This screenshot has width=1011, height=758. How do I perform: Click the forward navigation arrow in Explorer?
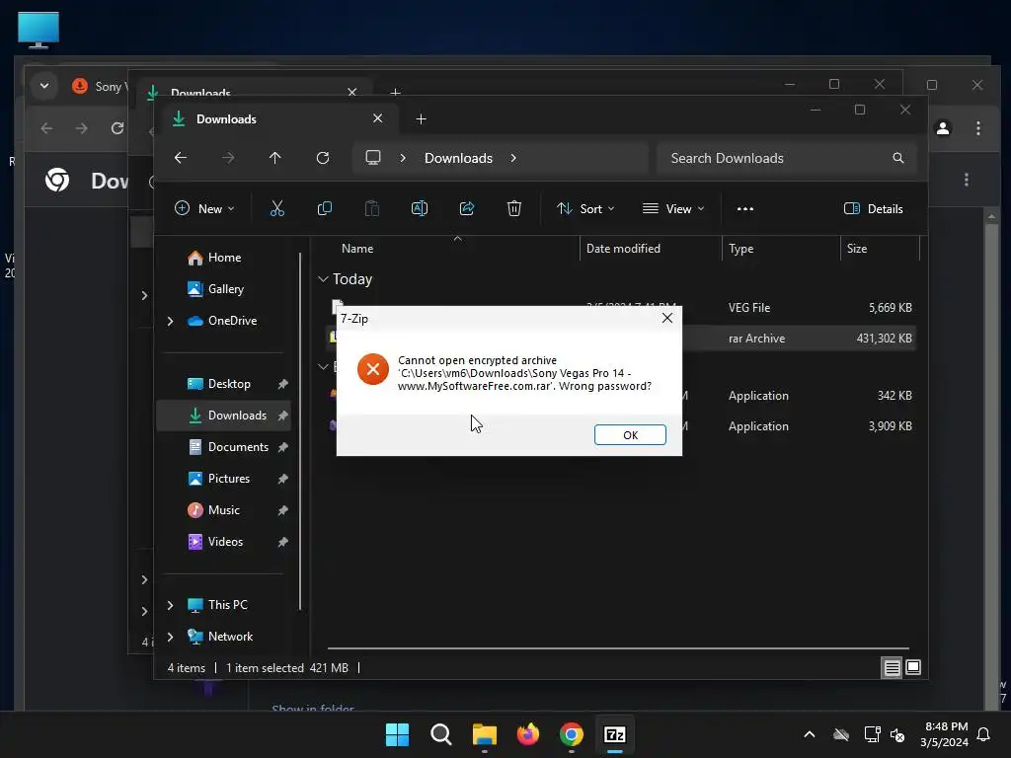pos(228,158)
